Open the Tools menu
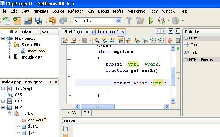The image size is (220, 137). [x=154, y=11]
